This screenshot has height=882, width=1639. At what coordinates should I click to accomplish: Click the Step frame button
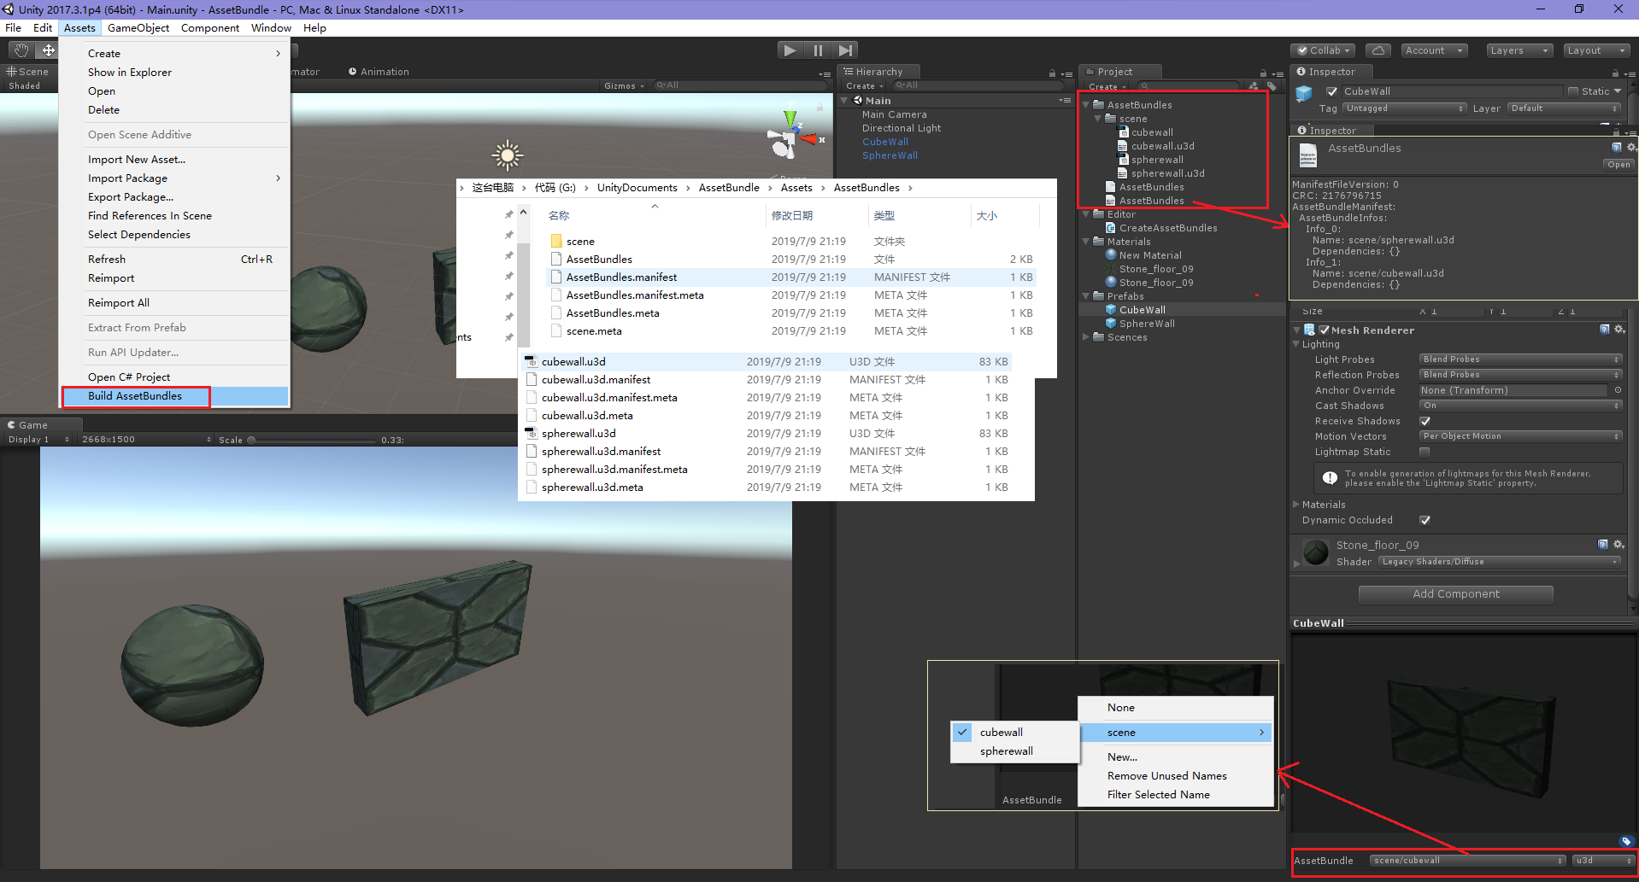click(845, 50)
